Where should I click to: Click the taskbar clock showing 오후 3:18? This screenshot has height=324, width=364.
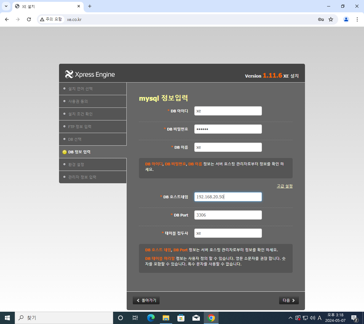pos(335,318)
